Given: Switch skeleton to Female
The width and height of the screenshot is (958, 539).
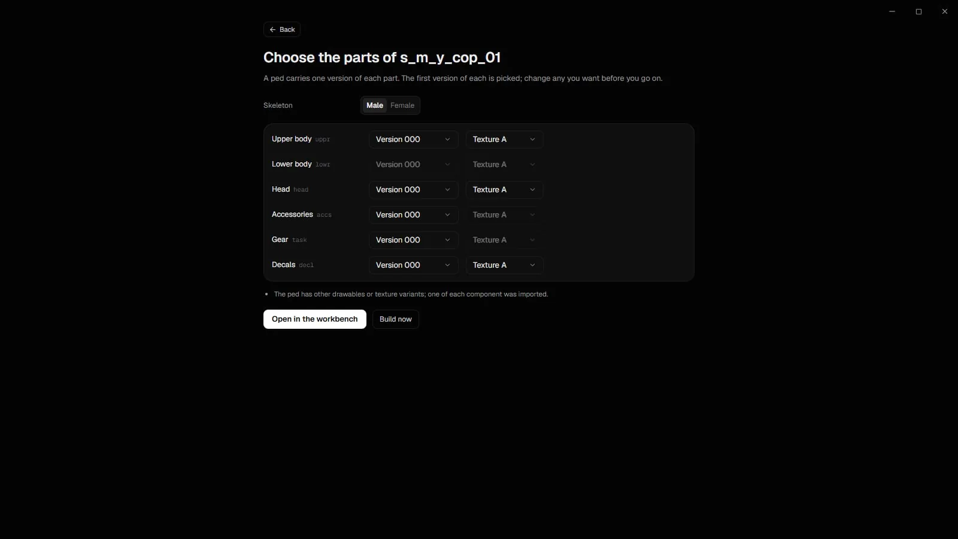Looking at the screenshot, I should (x=402, y=105).
